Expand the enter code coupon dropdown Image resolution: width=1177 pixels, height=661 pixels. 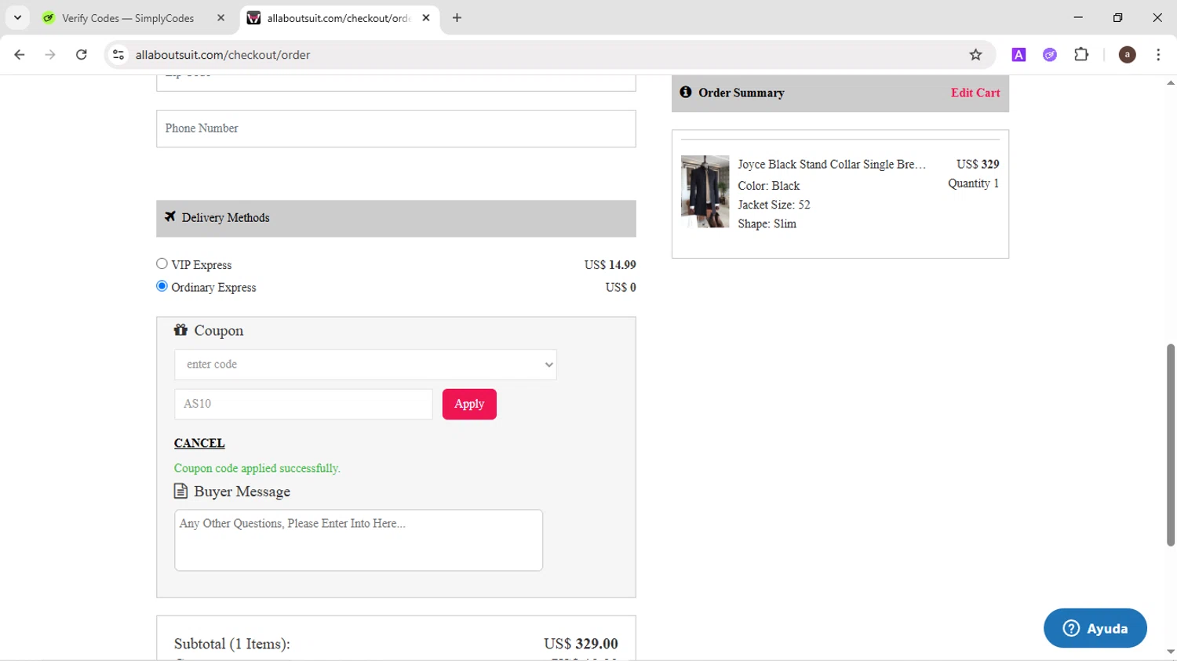366,365
